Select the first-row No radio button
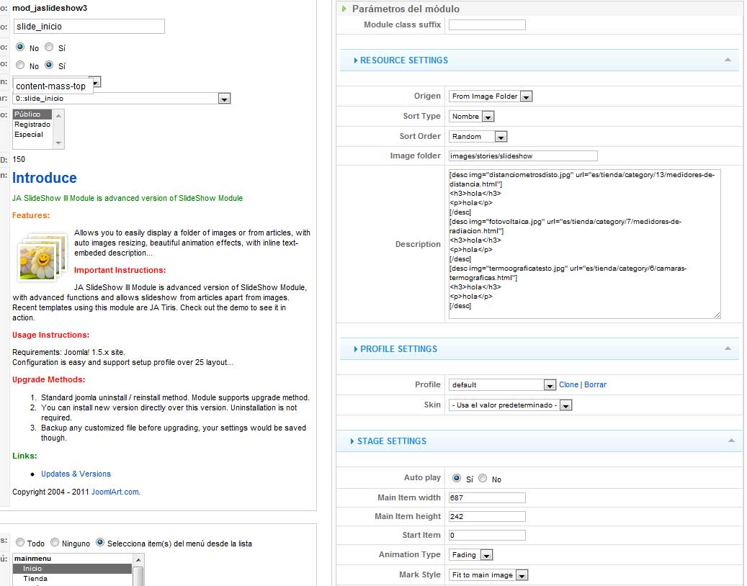 (20, 47)
